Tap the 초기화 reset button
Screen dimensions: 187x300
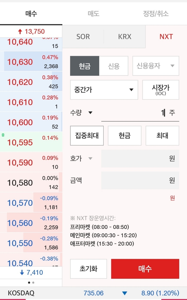pyautogui.click(x=89, y=269)
